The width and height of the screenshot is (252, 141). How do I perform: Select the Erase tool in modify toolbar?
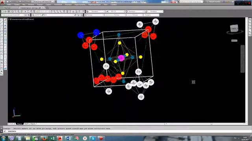[5, 20]
